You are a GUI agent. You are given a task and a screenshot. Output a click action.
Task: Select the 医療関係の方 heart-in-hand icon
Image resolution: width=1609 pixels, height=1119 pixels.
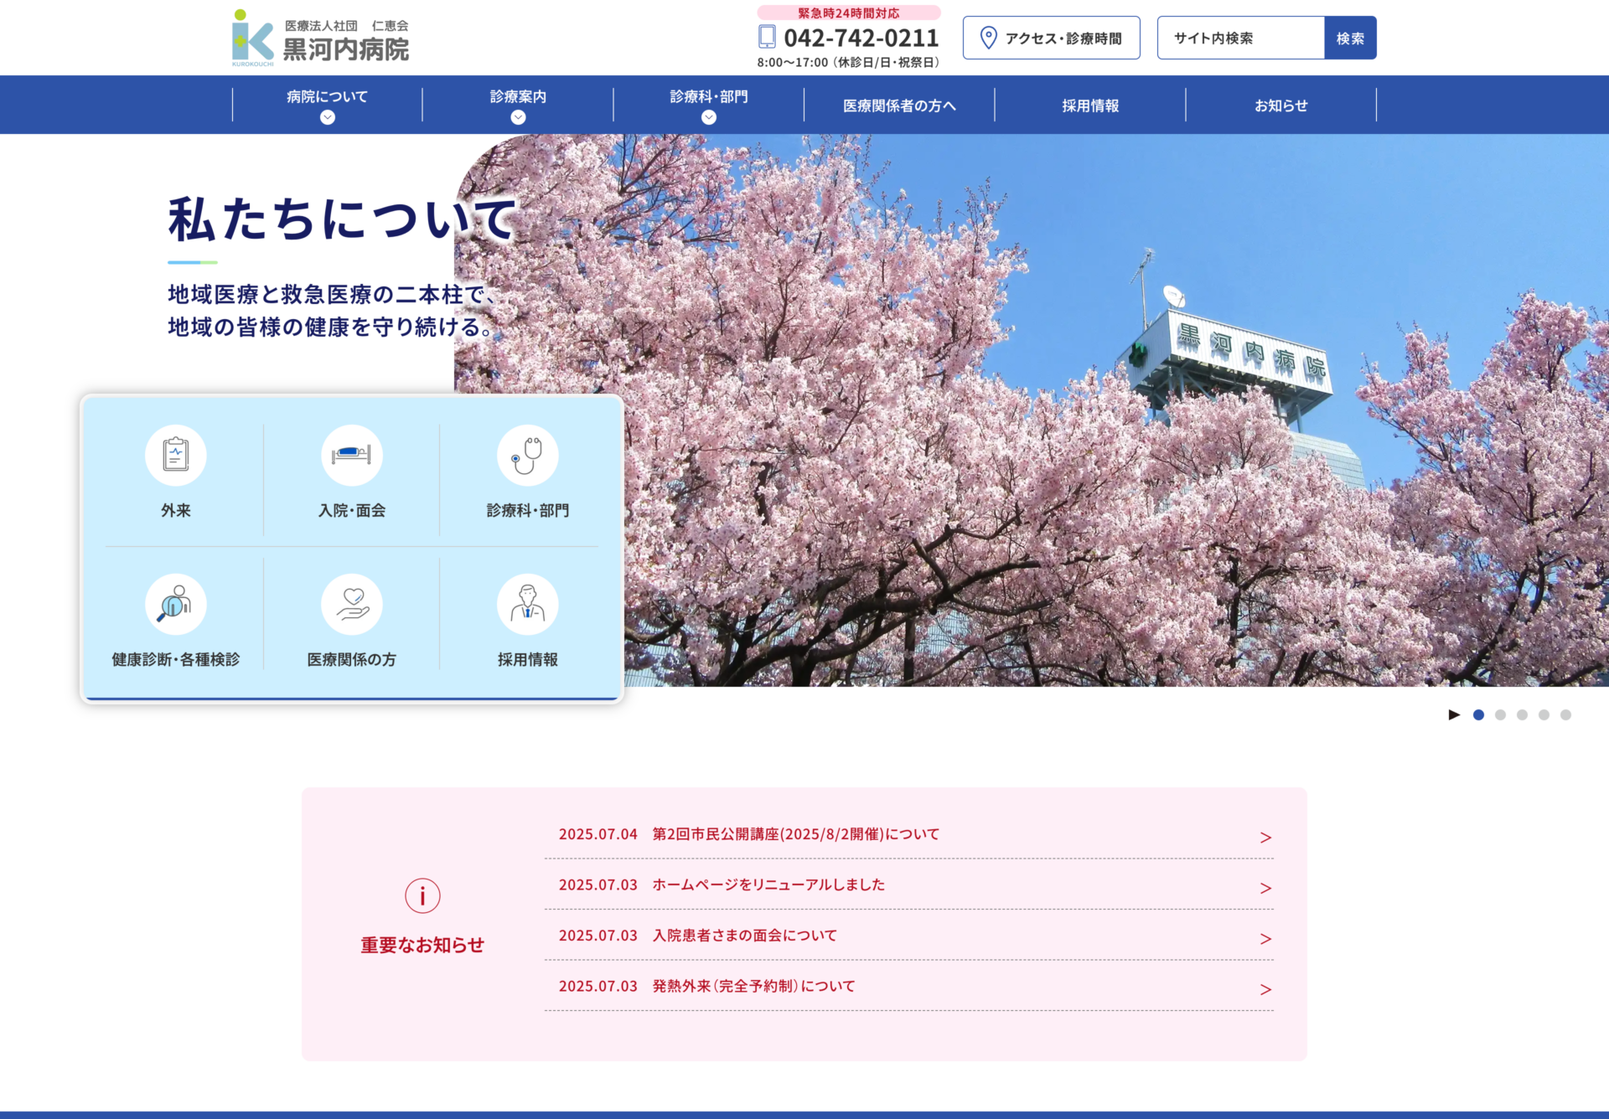click(351, 603)
